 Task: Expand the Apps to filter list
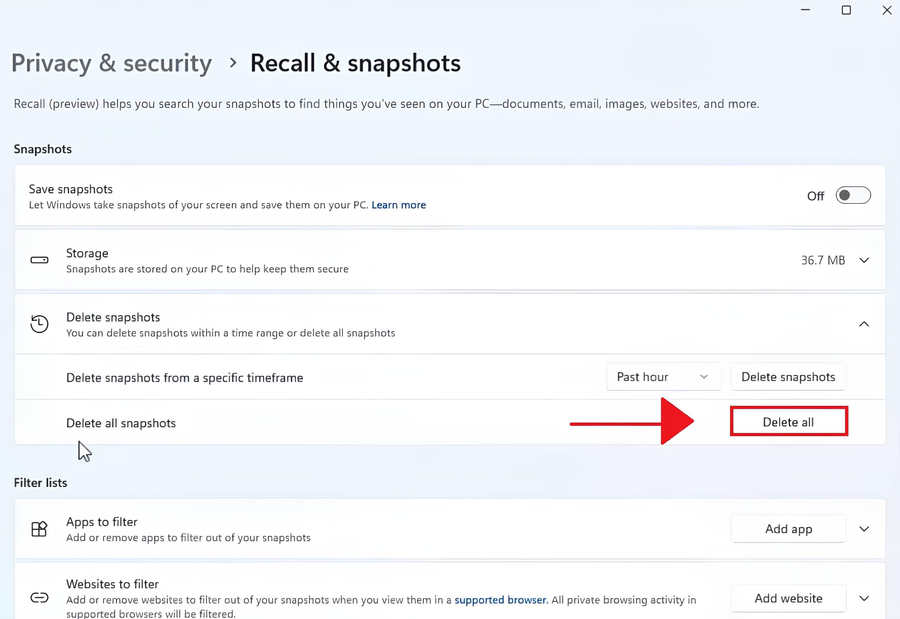864,529
